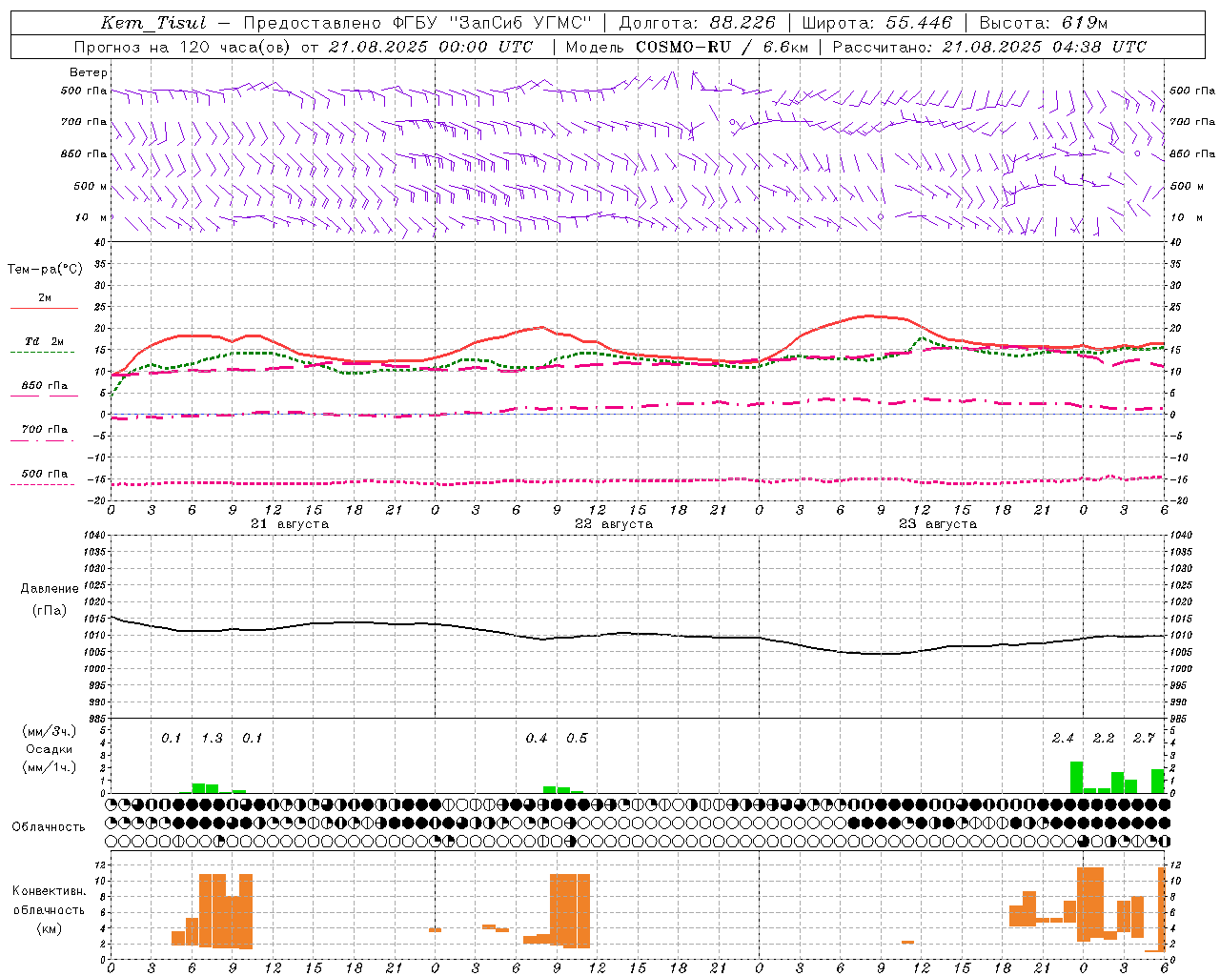Viewport: 1220px width, 976px height.
Task: Click the '850 гПа' entry in temperature legend
Action: click(45, 386)
